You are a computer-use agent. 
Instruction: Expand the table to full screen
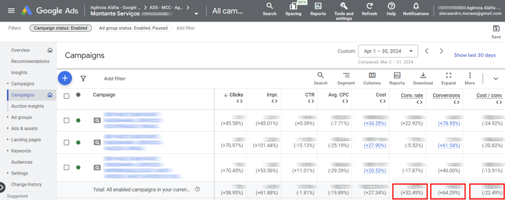[x=448, y=78]
